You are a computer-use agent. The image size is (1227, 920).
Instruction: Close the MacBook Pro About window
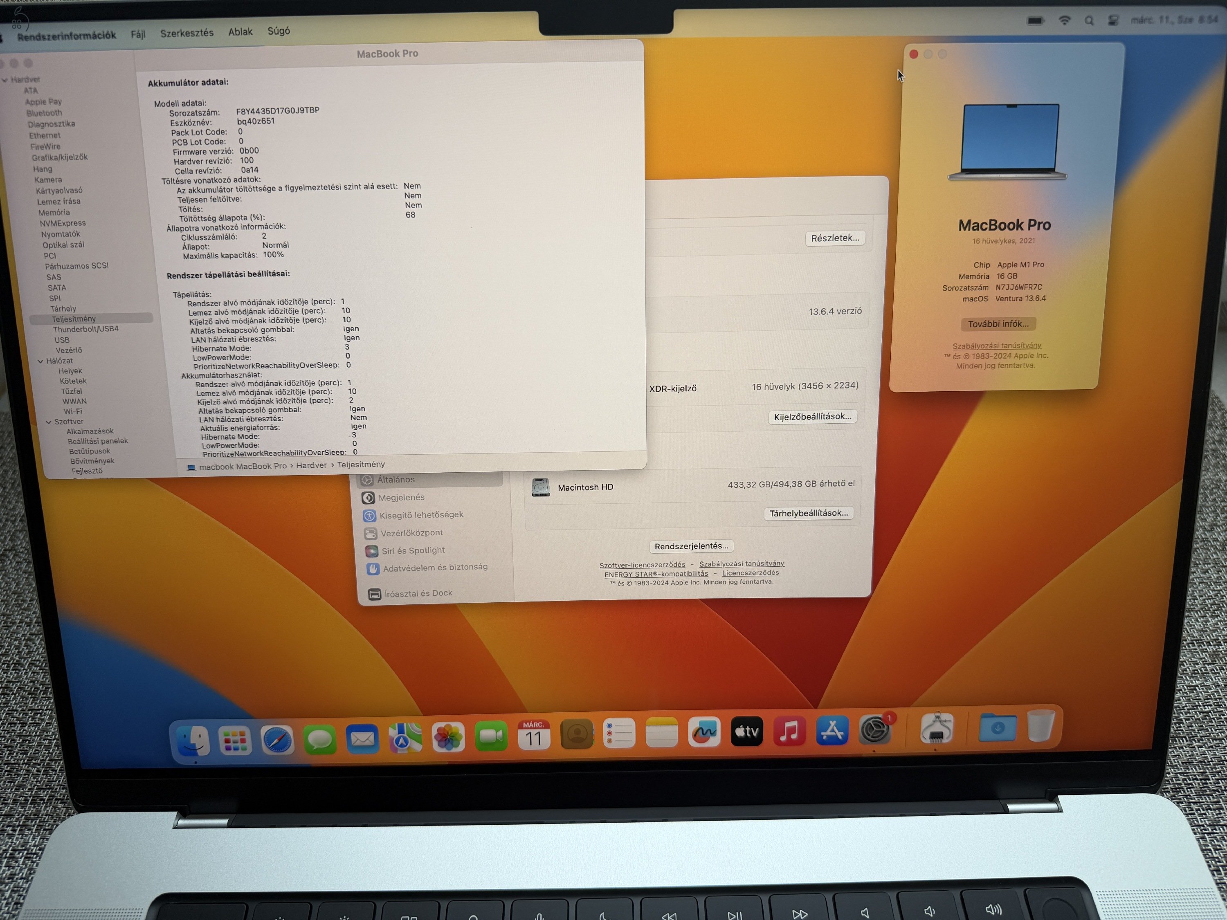[914, 54]
